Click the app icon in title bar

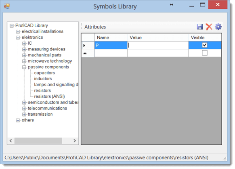tap(7, 6)
